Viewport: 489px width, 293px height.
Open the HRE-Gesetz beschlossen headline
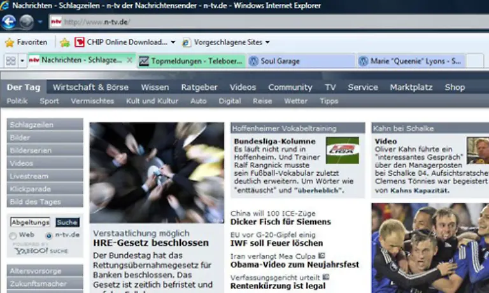151,243
